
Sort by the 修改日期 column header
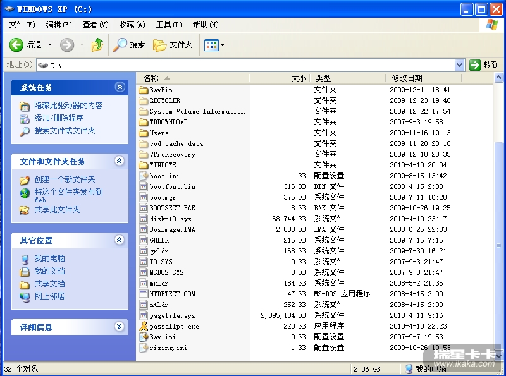coord(407,78)
